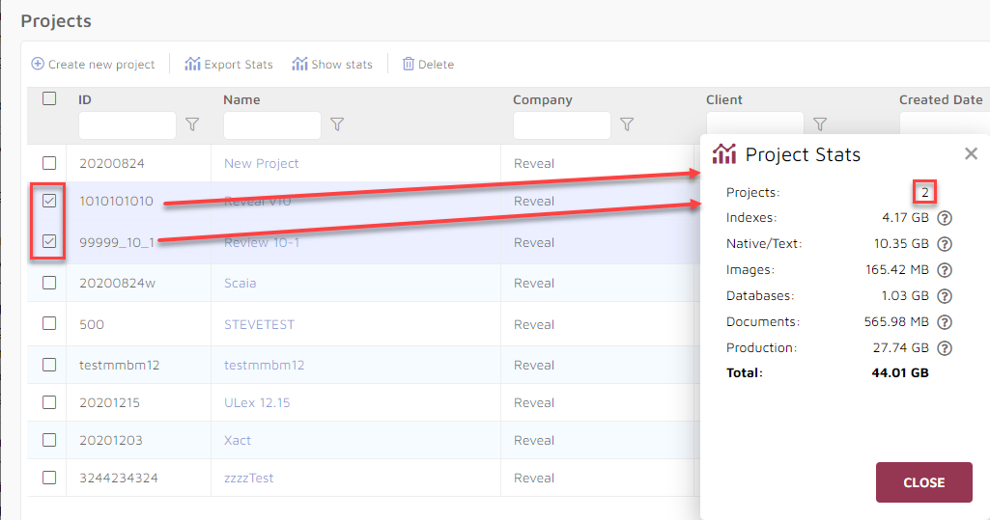Viewport: 990px width, 520px height.
Task: Toggle the select-all checkbox in the header
Action: [49, 98]
